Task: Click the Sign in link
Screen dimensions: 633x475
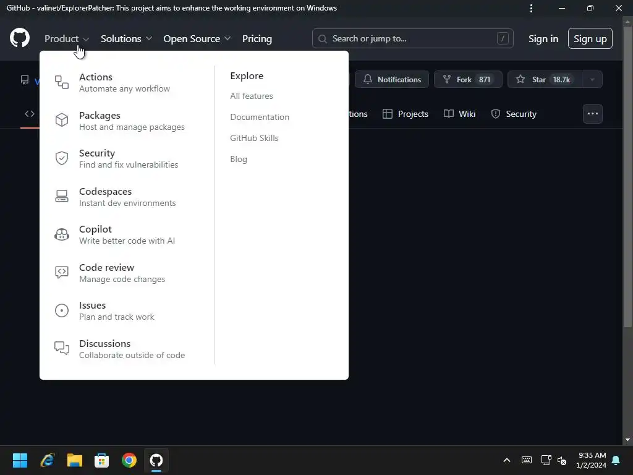Action: (543, 39)
